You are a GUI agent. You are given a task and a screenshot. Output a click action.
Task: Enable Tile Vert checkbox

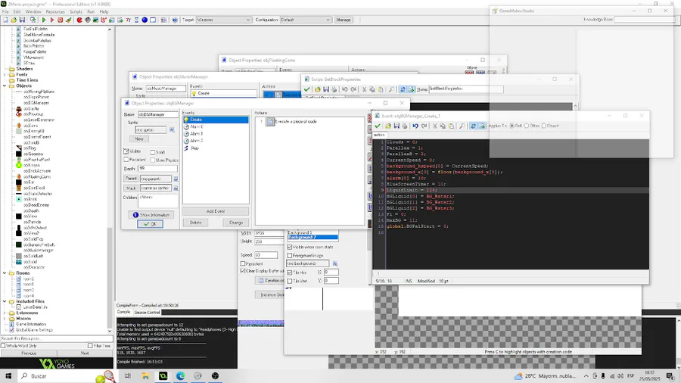pyautogui.click(x=290, y=281)
